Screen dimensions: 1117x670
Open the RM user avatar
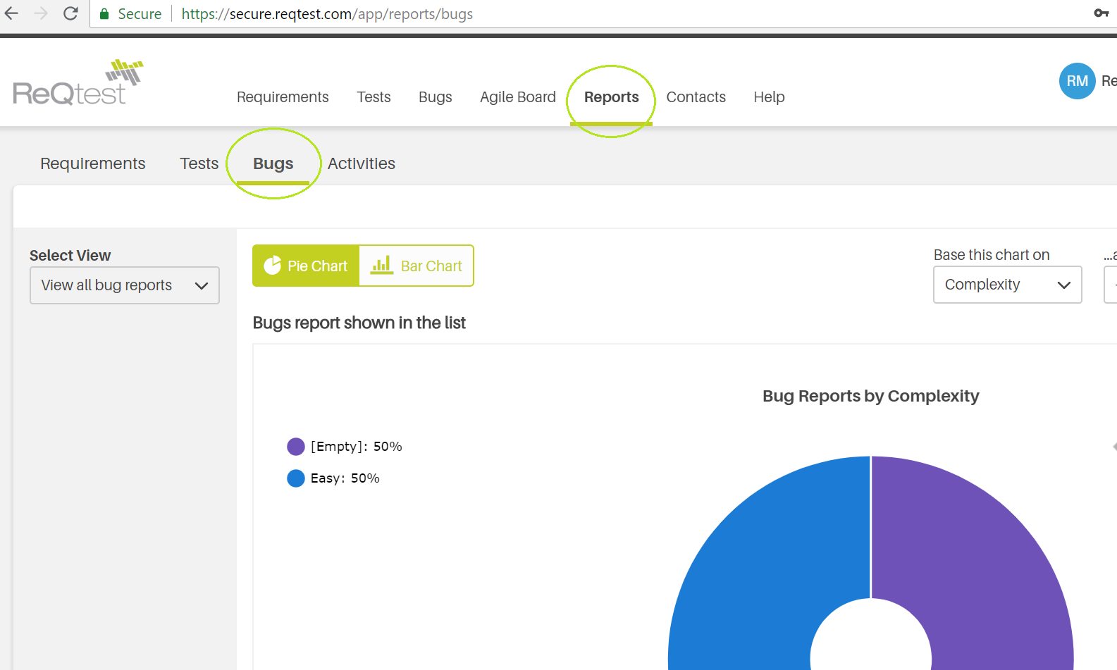pos(1077,81)
